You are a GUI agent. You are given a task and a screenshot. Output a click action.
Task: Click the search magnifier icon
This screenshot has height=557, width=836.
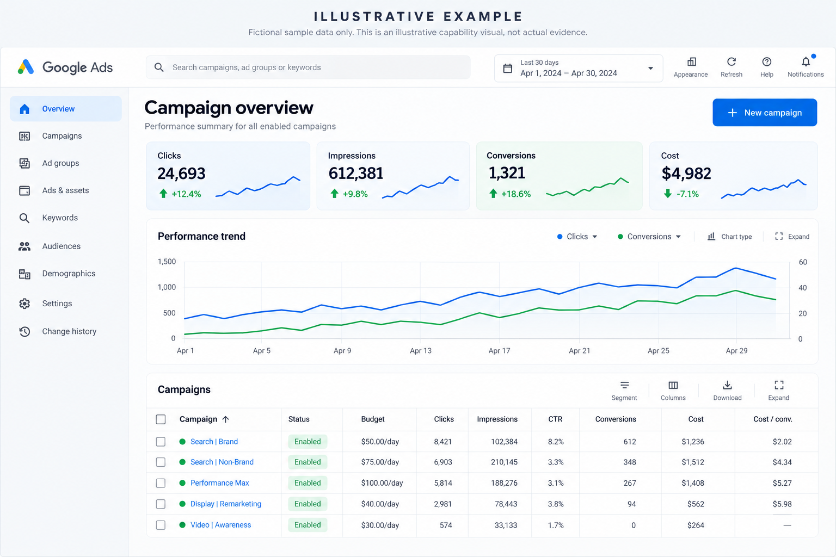pyautogui.click(x=159, y=67)
